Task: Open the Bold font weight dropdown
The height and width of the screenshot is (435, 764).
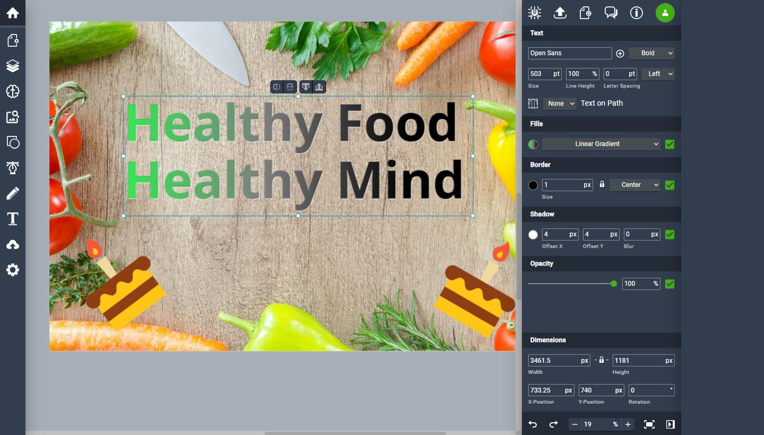Action: coord(652,53)
